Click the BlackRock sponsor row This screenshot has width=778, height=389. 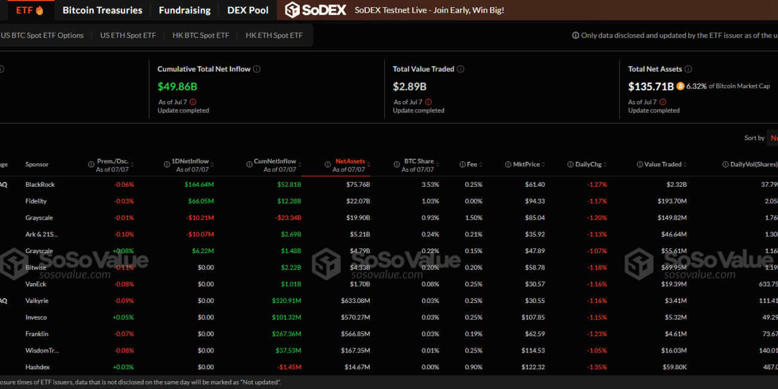pyautogui.click(x=389, y=184)
